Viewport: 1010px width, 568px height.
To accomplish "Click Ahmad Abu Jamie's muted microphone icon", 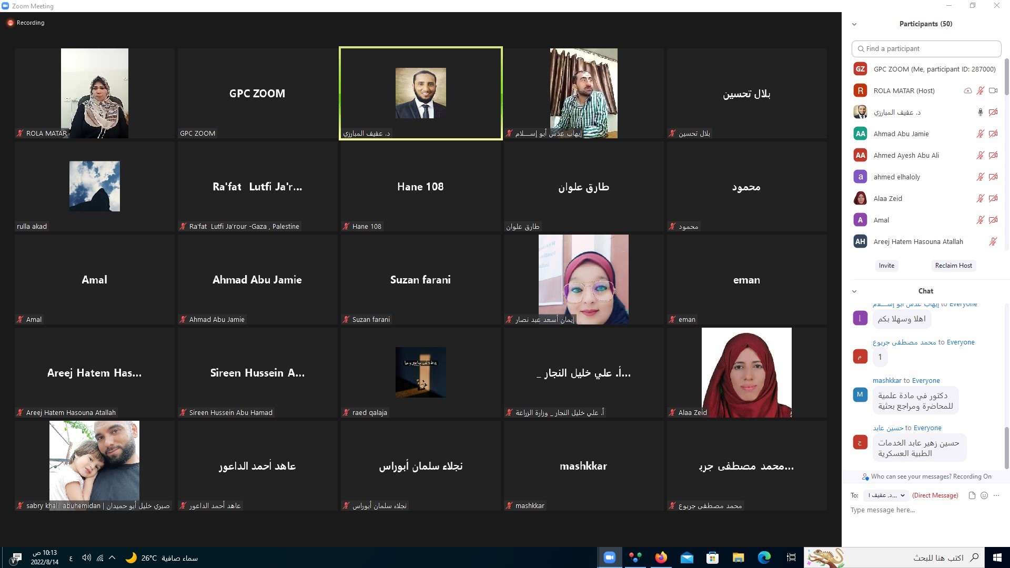I will 980,134.
